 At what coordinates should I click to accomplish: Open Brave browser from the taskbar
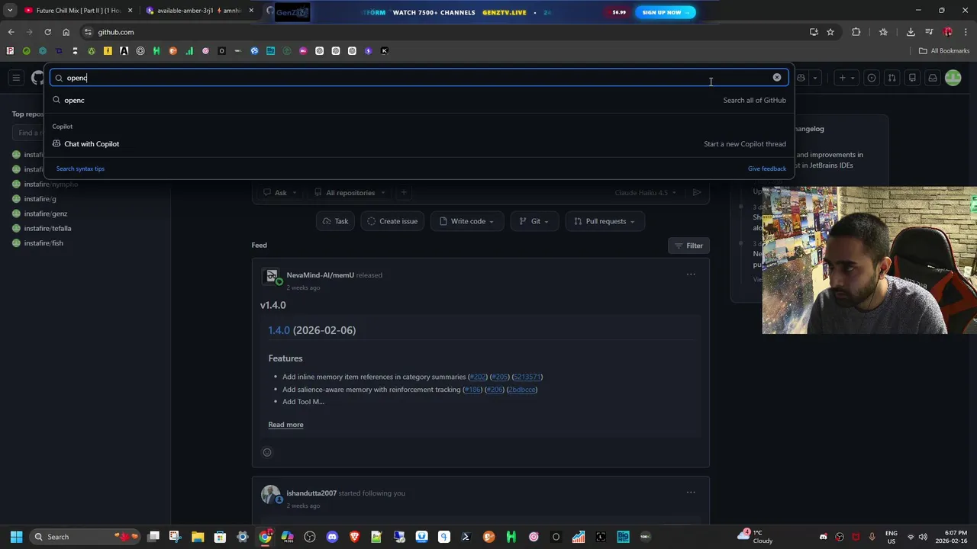point(354,537)
